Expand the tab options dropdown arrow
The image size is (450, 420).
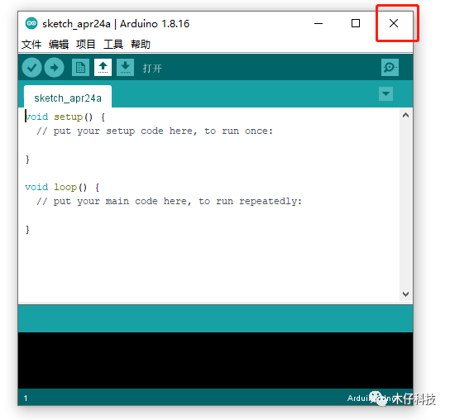coord(385,93)
